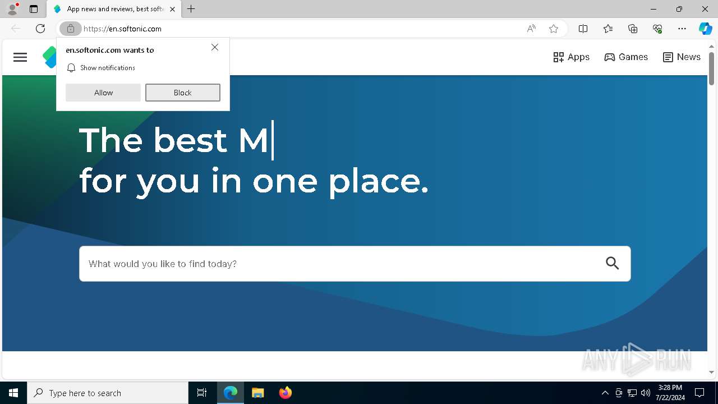Open Task View on the taskbar
Image resolution: width=718 pixels, height=404 pixels.
coord(202,393)
